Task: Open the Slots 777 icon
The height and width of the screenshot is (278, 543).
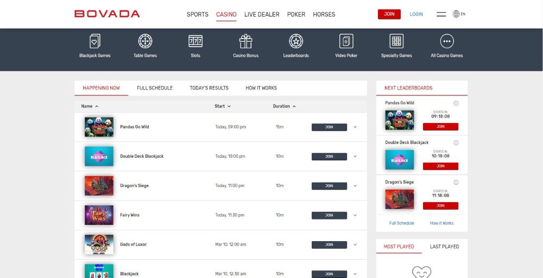Action: 195,41
